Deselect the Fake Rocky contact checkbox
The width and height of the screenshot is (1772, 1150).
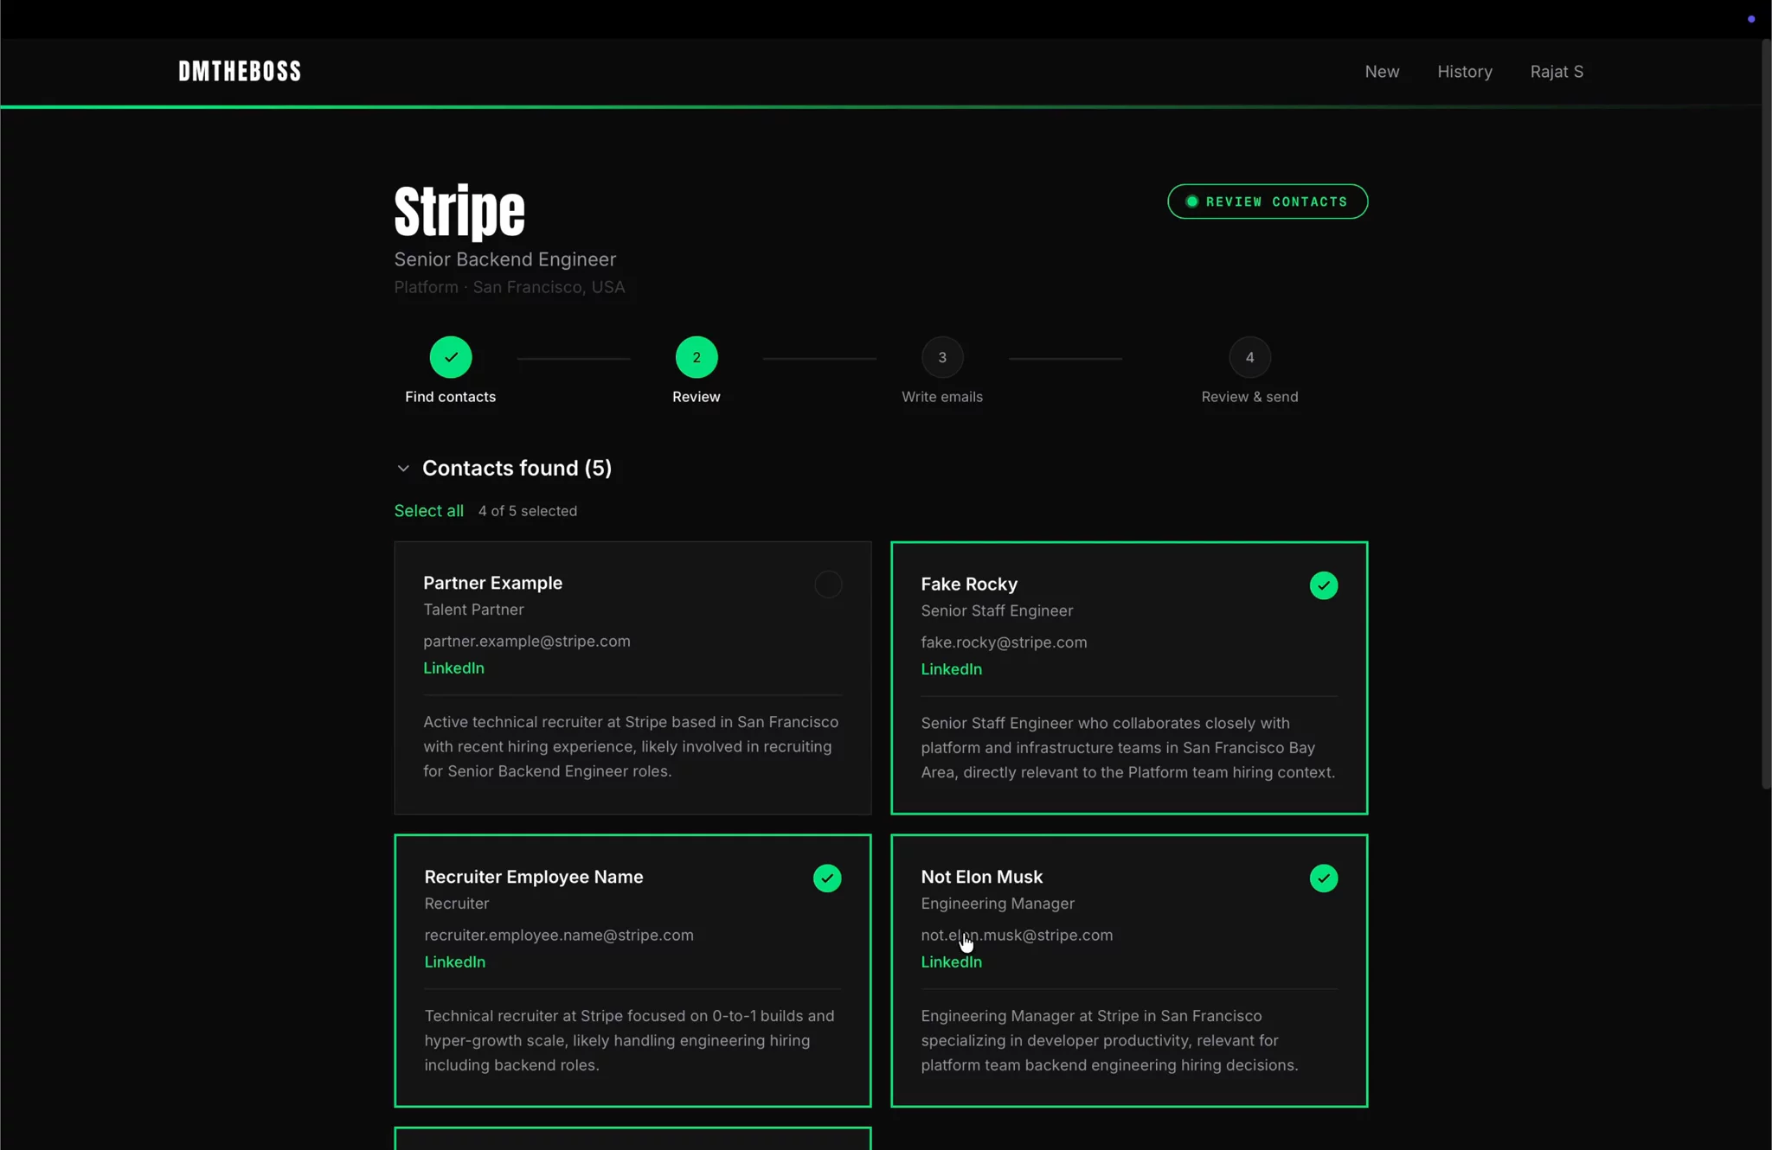(x=1324, y=585)
